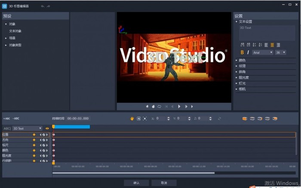Open the 3D Text object dropdown
Viewport: 301px width, 188px height.
27,128
